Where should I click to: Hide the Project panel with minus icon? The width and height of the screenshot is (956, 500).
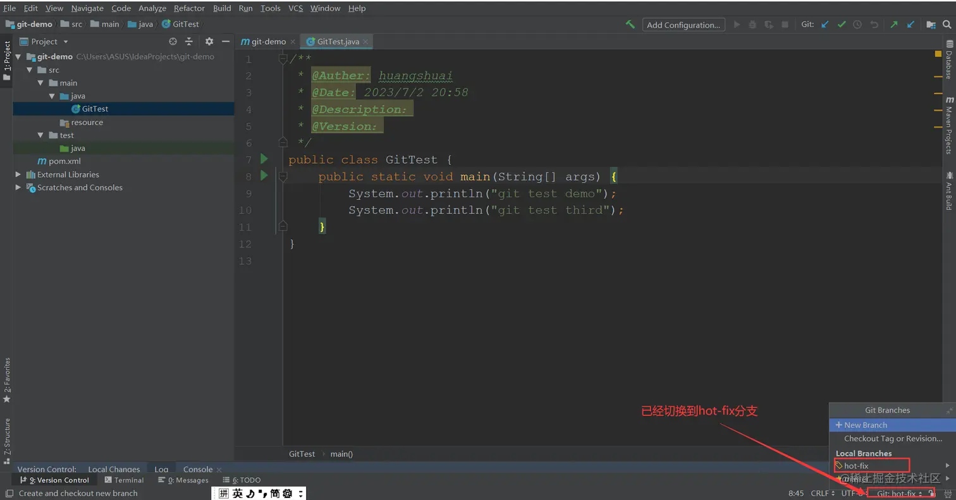(226, 42)
